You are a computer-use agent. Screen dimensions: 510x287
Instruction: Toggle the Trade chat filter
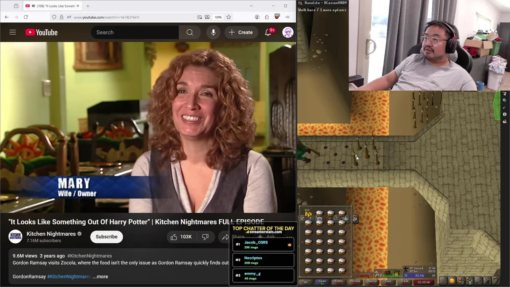point(405,282)
